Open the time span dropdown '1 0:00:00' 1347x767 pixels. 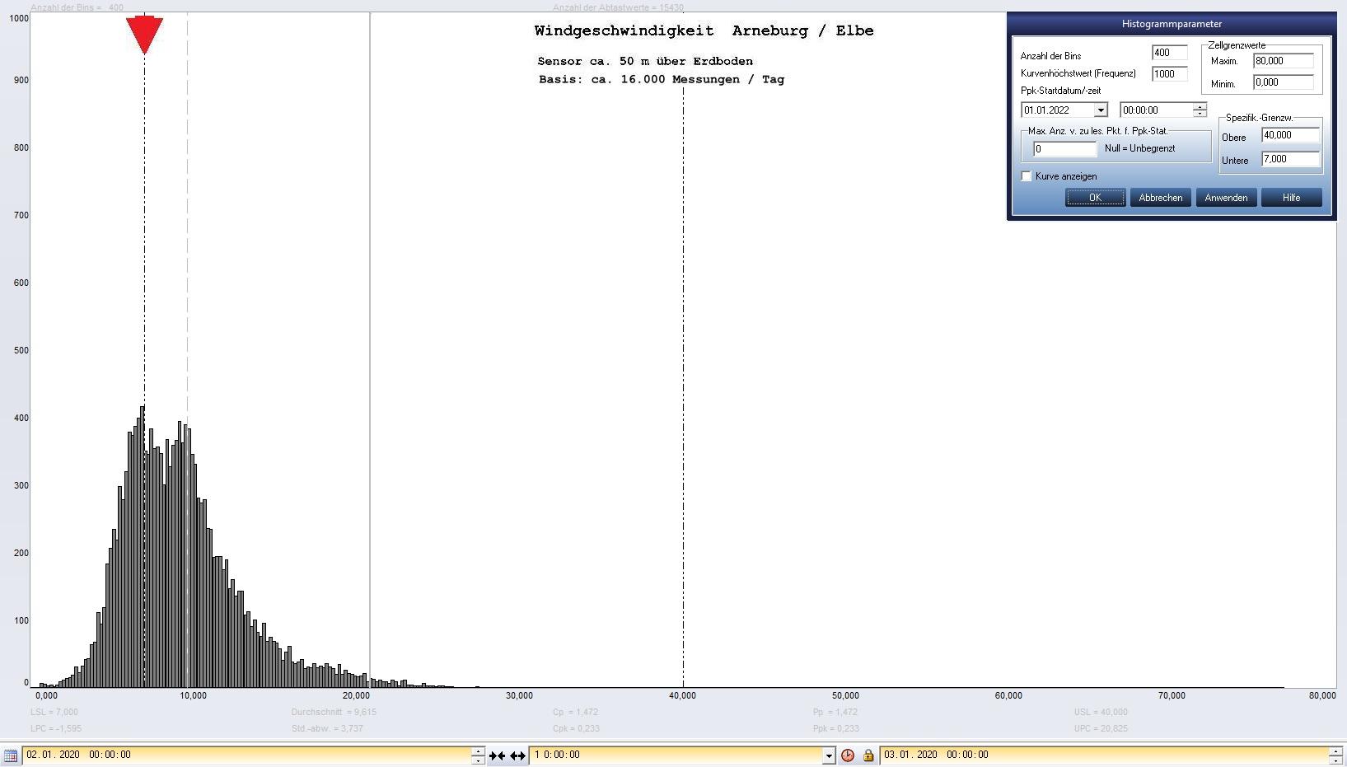coord(829,755)
